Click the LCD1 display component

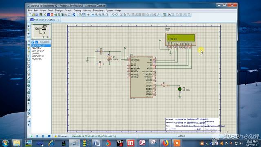click(181, 39)
